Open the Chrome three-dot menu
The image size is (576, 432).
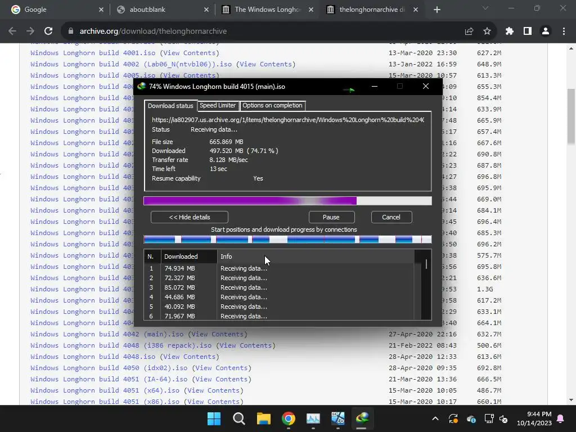coord(564,31)
